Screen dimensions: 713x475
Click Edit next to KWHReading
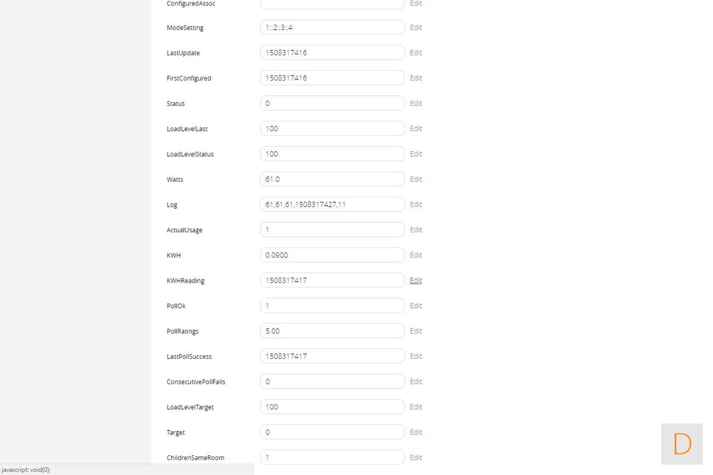tap(416, 280)
